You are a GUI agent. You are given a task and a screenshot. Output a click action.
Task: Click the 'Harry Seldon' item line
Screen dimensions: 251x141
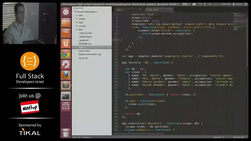(x=180, y=82)
